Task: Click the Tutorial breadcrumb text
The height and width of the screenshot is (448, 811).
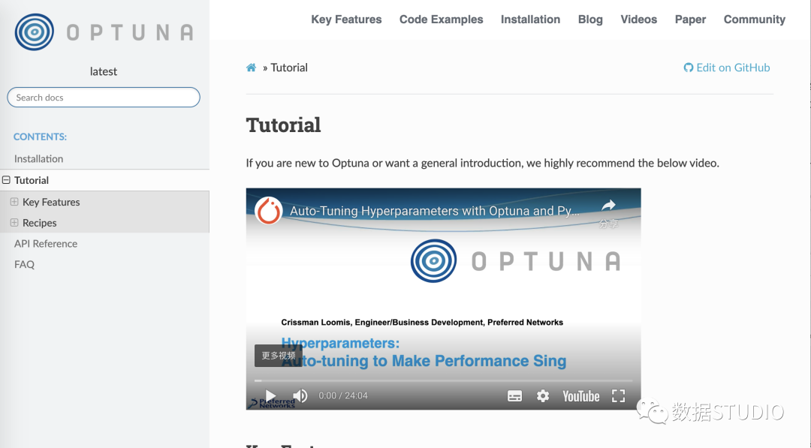Action: point(289,68)
